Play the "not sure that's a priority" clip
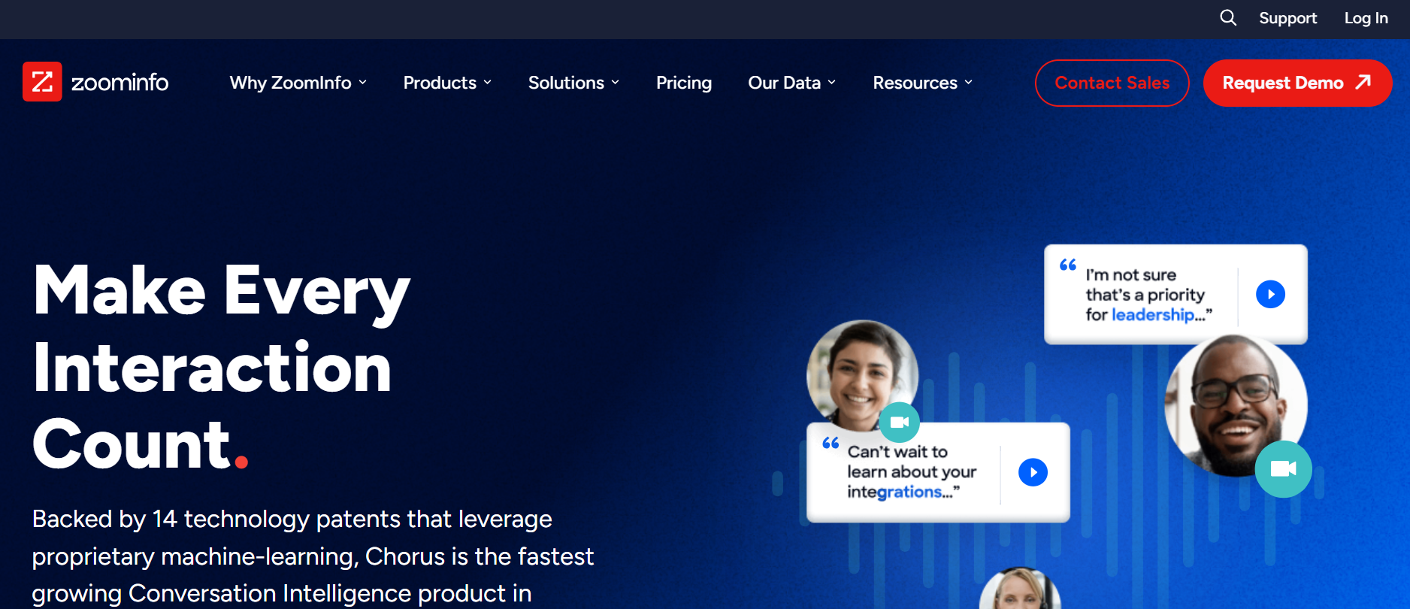 1270,294
